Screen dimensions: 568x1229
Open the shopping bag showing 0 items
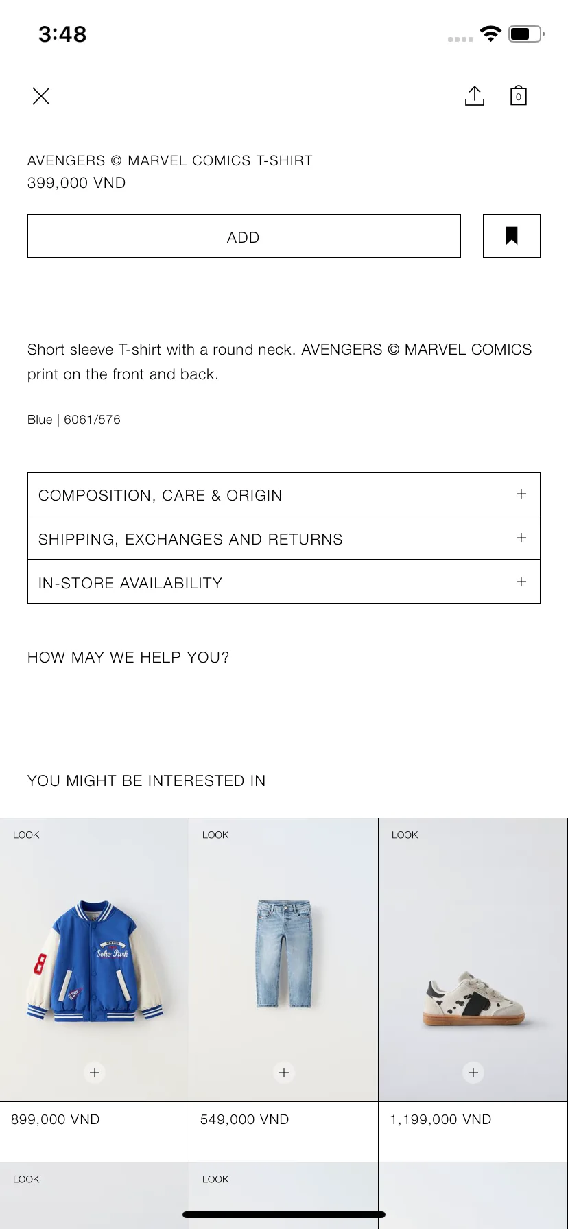(x=519, y=95)
